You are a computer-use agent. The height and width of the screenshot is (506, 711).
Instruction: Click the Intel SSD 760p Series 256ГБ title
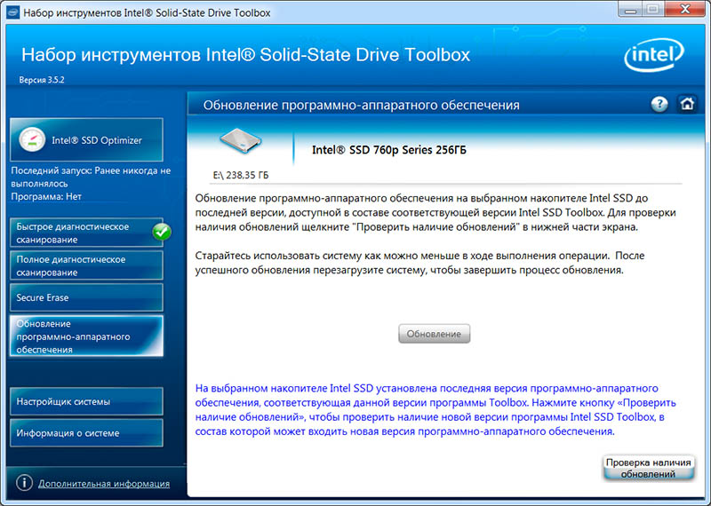(x=389, y=150)
